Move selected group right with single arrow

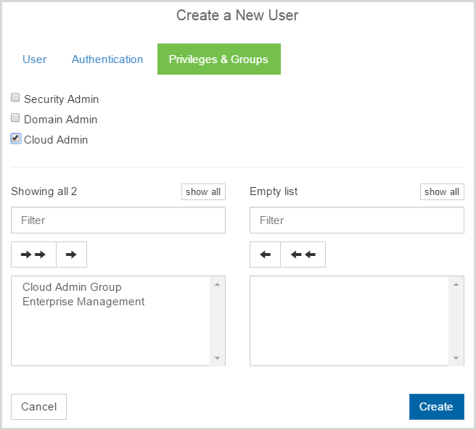point(71,255)
